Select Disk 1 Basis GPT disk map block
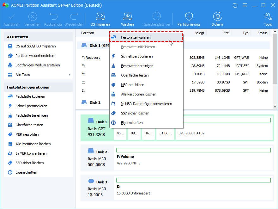The image size is (278, 209). (97, 128)
